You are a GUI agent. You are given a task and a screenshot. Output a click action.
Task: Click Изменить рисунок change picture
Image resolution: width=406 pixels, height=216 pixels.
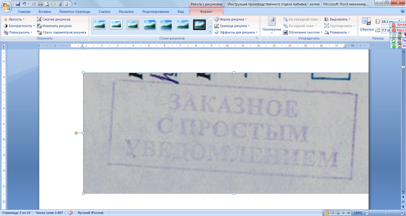coord(55,26)
